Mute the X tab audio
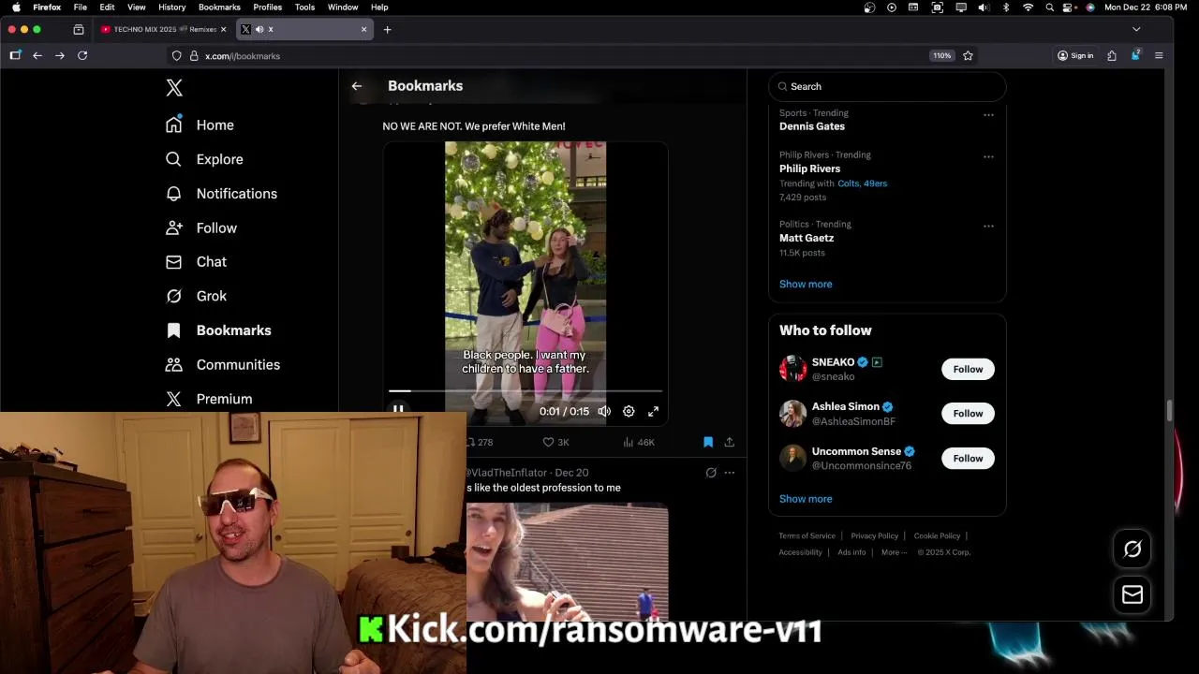The width and height of the screenshot is (1199, 674). coord(259,29)
